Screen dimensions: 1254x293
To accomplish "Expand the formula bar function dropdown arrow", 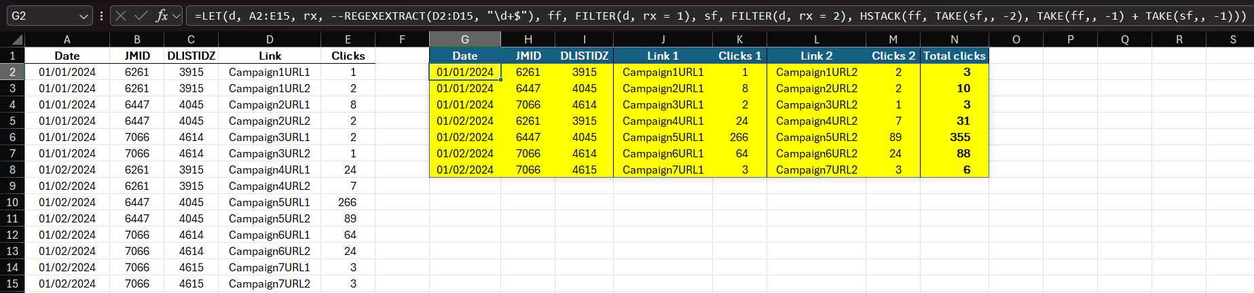I will point(177,16).
